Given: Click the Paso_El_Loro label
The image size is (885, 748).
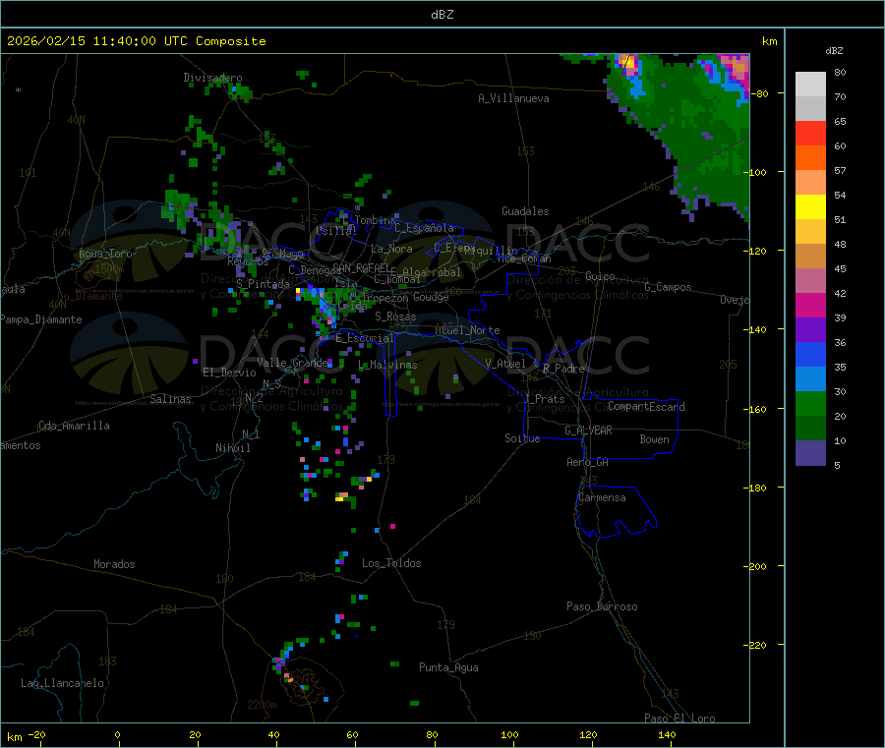Looking at the screenshot, I should coord(680,719).
